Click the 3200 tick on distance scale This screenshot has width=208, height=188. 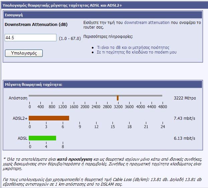click(118, 106)
